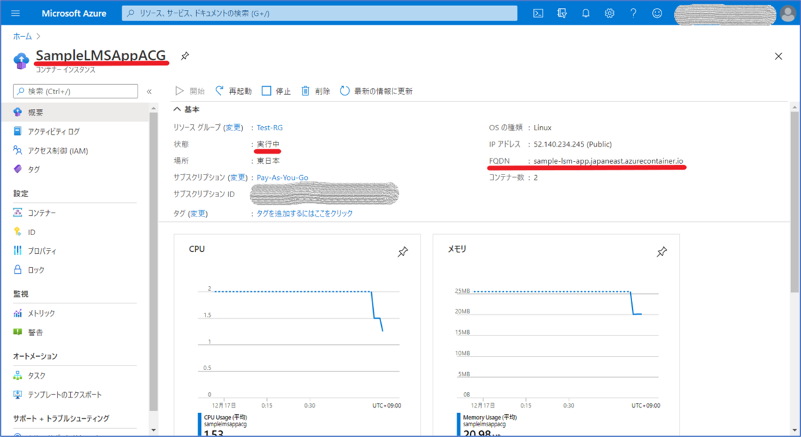
Task: Open the feedback smiley icon
Action: [x=657, y=13]
